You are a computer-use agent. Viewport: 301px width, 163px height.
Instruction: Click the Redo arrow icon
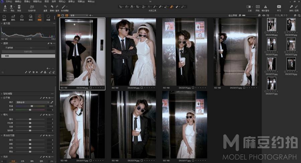(57, 7)
